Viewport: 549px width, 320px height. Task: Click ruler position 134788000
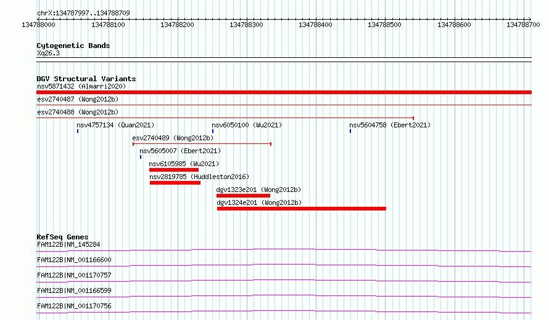point(38,25)
